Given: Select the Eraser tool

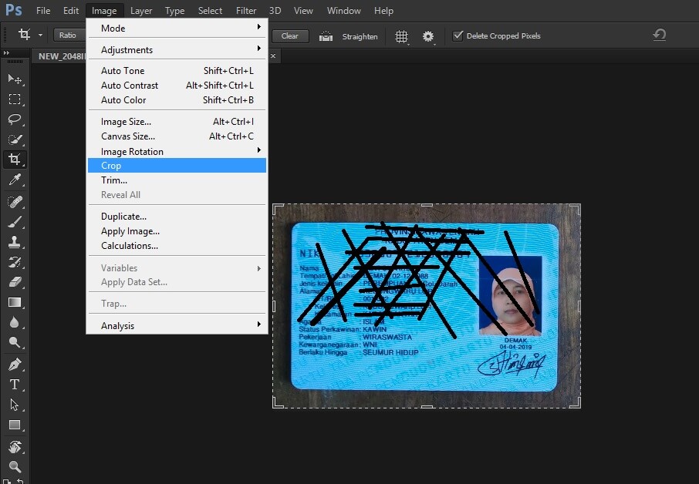Looking at the screenshot, I should point(15,282).
